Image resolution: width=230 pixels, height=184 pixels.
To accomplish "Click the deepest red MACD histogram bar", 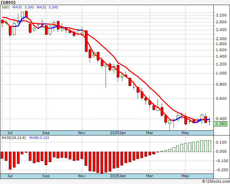I will click(x=102, y=163).
